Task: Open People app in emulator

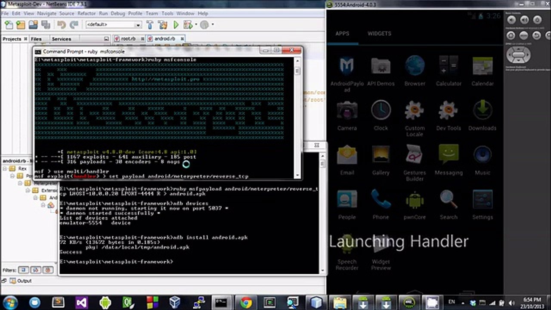Action: coord(347,205)
